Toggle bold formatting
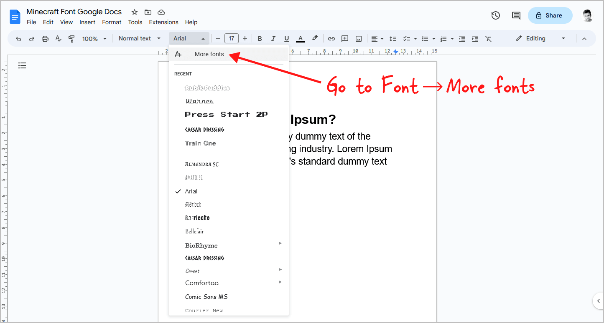This screenshot has height=323, width=604. [x=260, y=39]
